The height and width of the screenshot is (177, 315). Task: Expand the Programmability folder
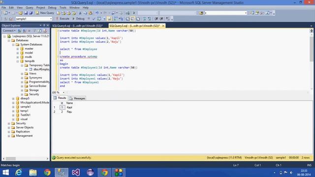tap(22, 82)
